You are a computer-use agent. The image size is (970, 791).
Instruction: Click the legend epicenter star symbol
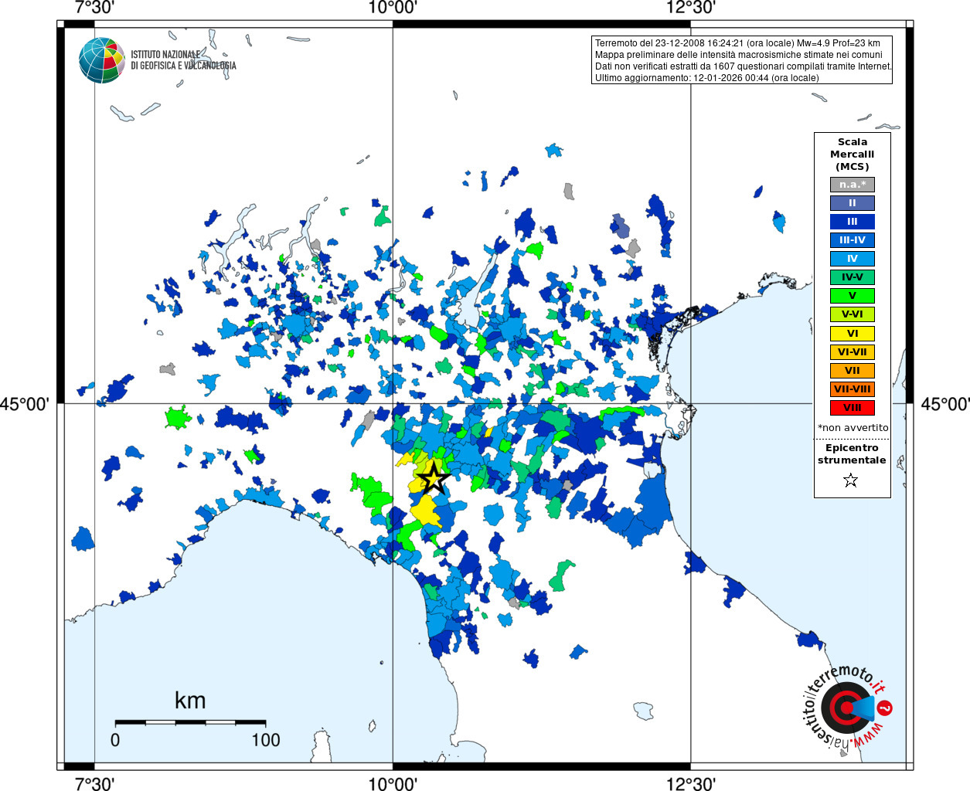click(851, 480)
